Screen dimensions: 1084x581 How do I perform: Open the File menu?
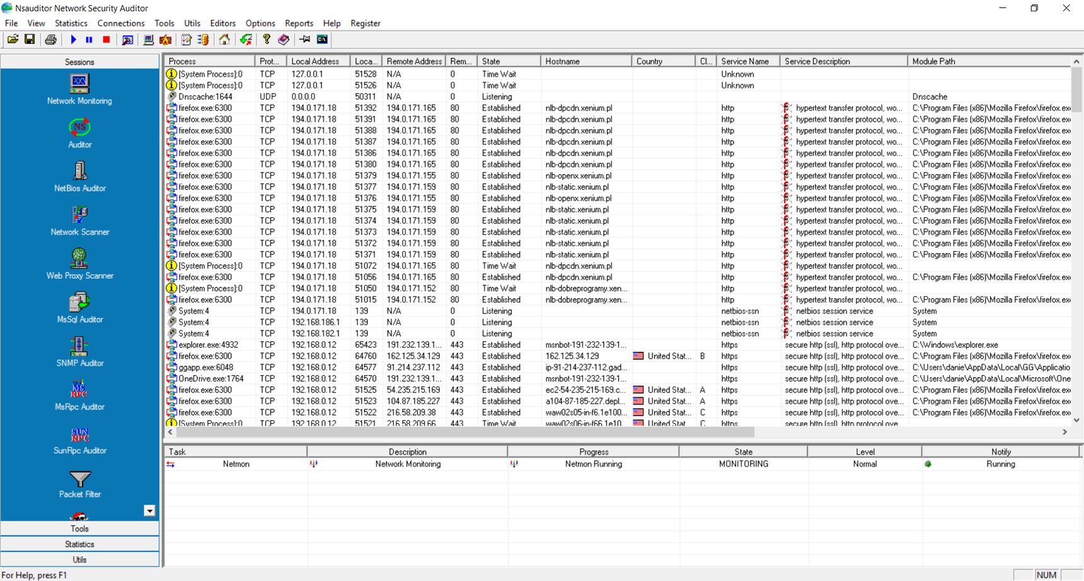point(11,23)
